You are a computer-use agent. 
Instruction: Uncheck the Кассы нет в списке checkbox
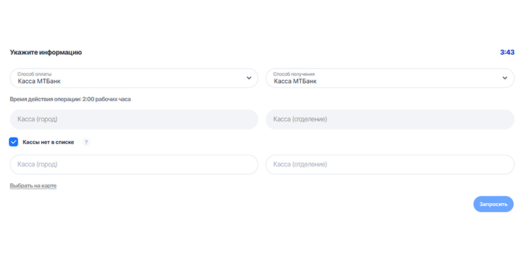coord(14,142)
